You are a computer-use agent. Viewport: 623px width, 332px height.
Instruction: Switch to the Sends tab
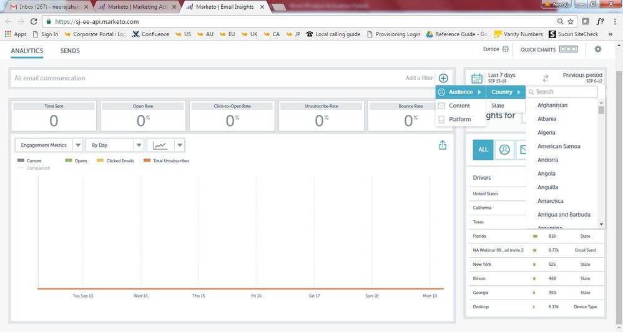(x=70, y=51)
